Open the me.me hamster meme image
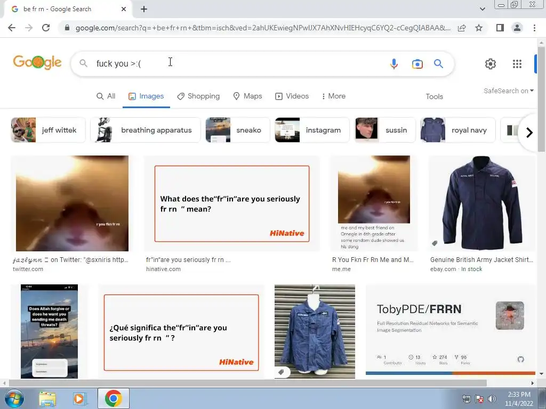The width and height of the screenshot is (546, 409). coord(374,203)
